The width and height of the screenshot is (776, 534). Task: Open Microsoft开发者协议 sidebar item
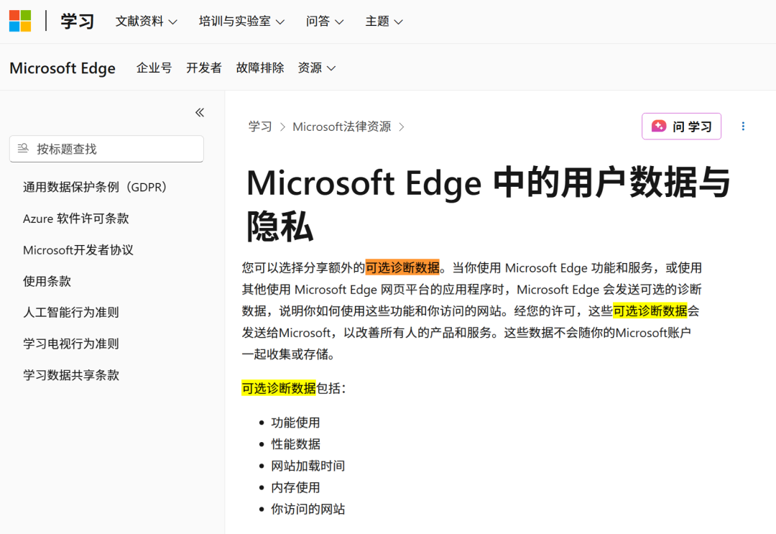(78, 250)
